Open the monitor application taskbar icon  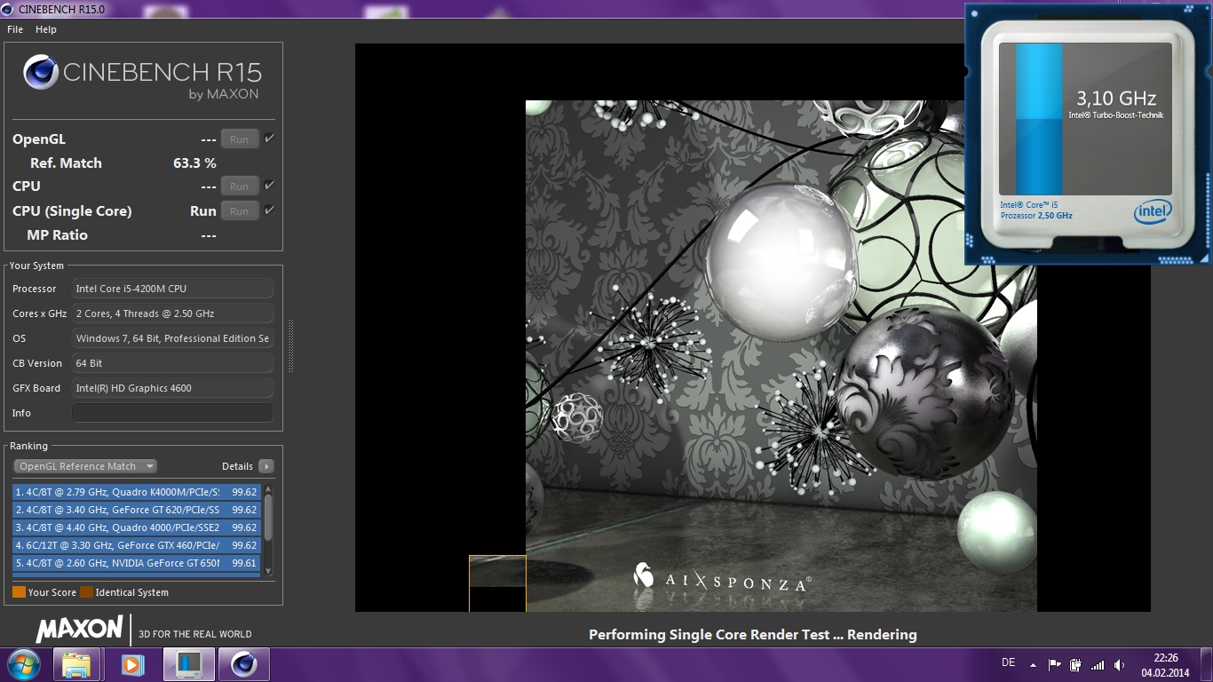point(188,664)
